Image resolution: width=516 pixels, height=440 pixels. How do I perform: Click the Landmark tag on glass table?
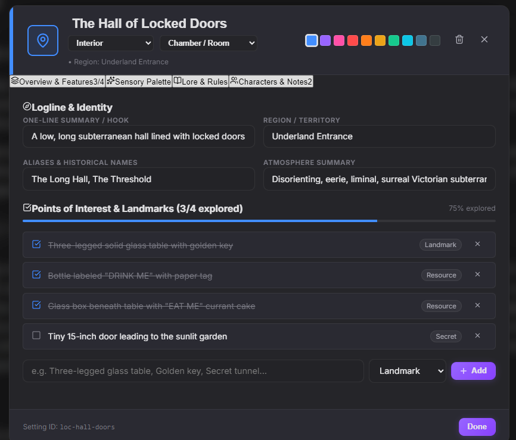click(x=440, y=245)
